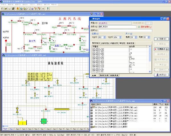171x136 pixels.
Task: Click the BHY_MOD75 valve symbol
Action: [x=26, y=82]
